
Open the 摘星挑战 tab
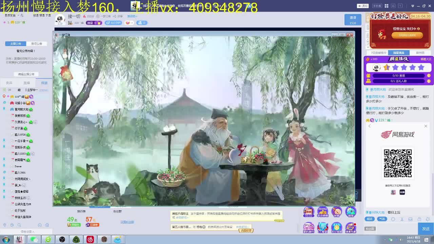pyautogui.click(x=398, y=53)
